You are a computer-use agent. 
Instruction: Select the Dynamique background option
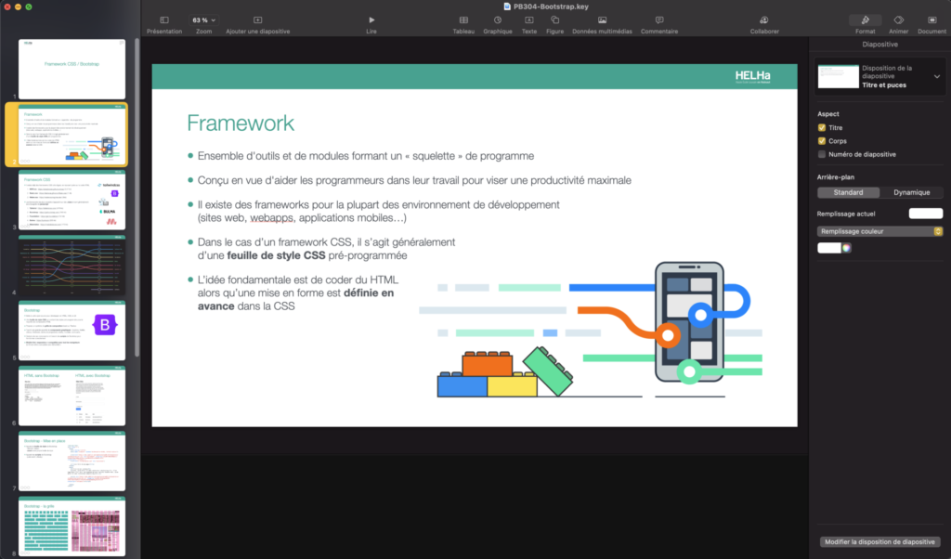[x=911, y=192]
